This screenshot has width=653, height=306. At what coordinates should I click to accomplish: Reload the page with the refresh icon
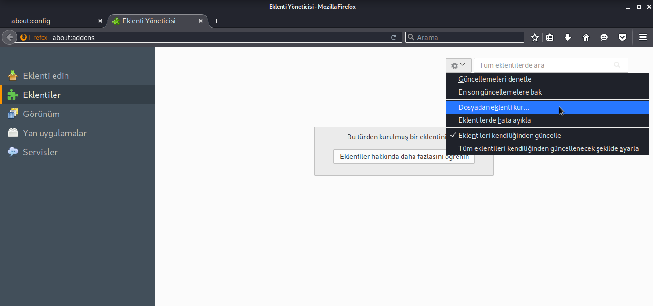click(x=394, y=37)
